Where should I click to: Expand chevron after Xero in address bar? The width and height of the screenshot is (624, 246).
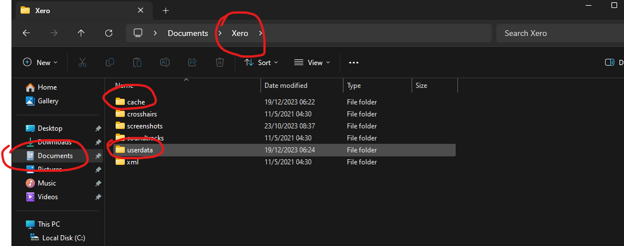pyautogui.click(x=260, y=33)
